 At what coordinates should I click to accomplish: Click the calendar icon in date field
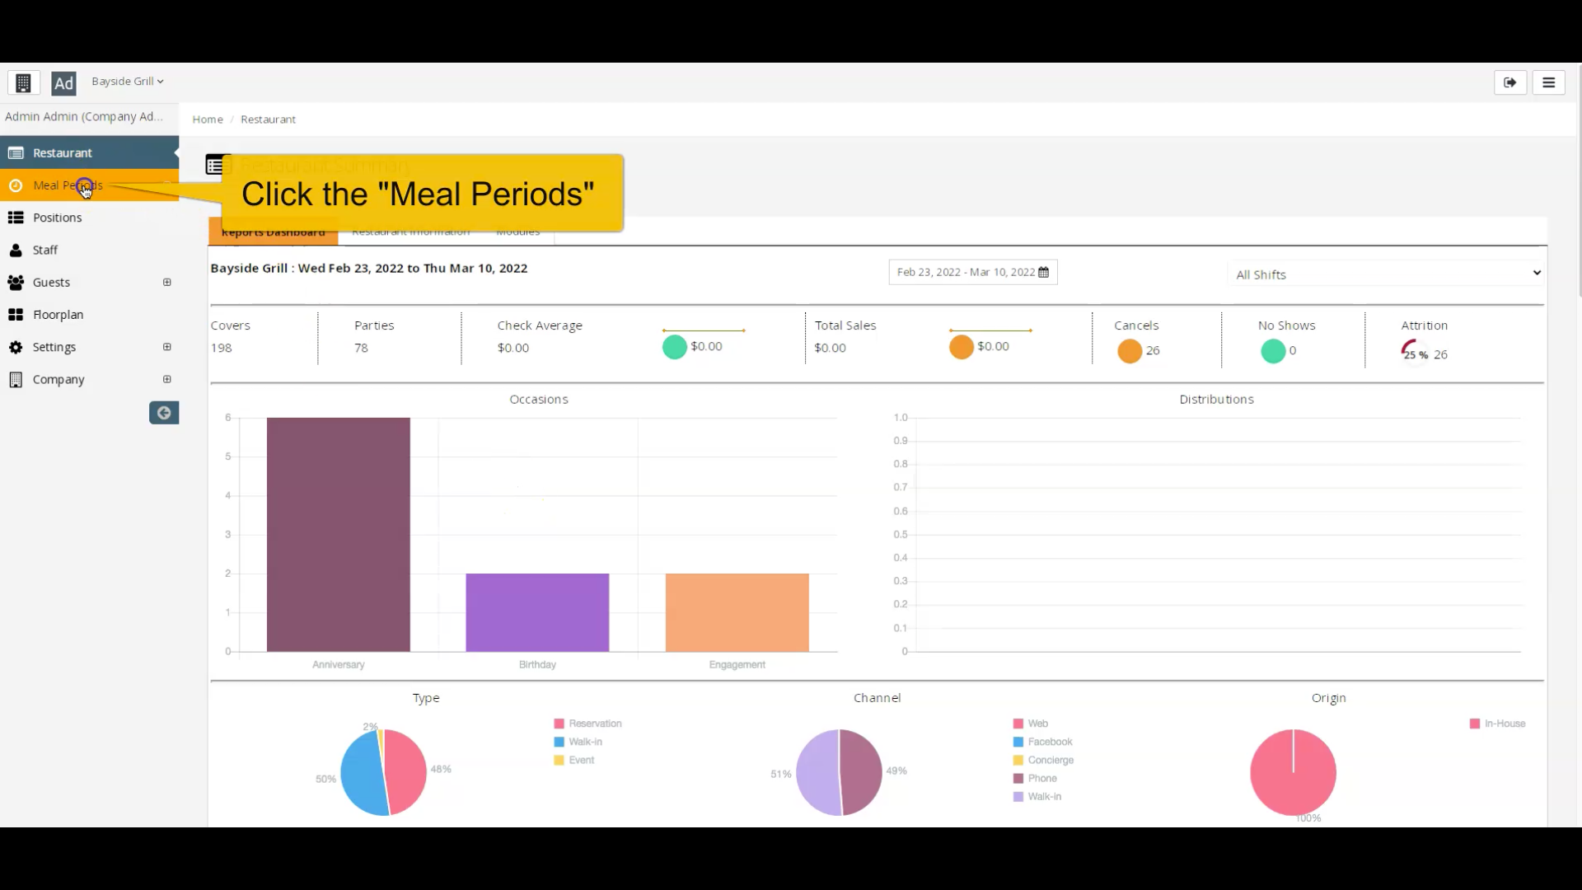1044,272
